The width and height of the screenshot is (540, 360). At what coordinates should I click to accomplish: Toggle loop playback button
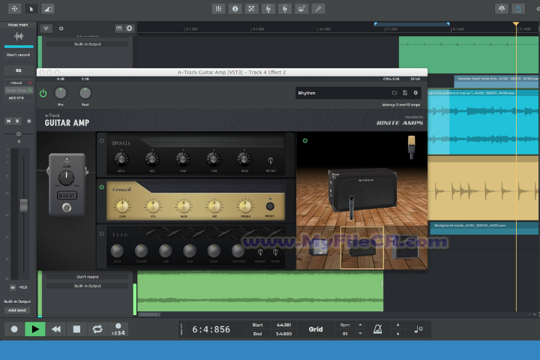[x=97, y=329]
